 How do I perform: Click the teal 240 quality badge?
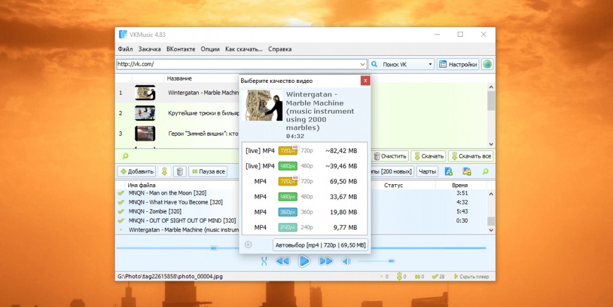[x=288, y=227]
